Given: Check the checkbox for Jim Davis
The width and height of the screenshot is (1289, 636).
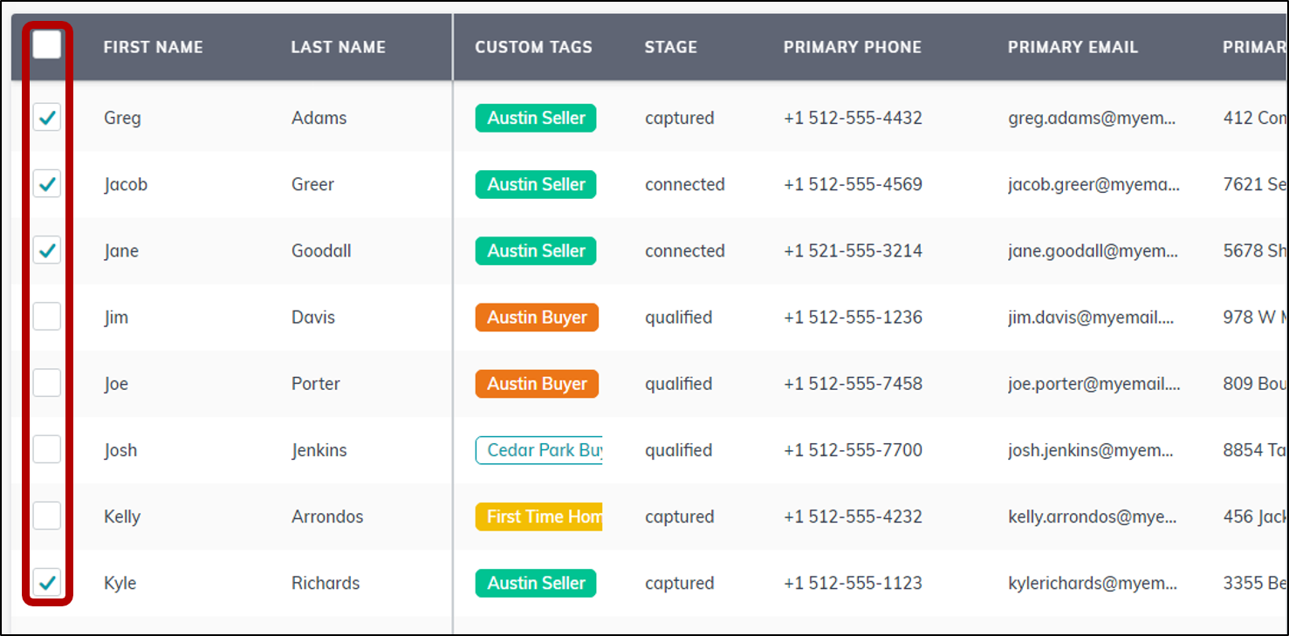Looking at the screenshot, I should click(46, 316).
